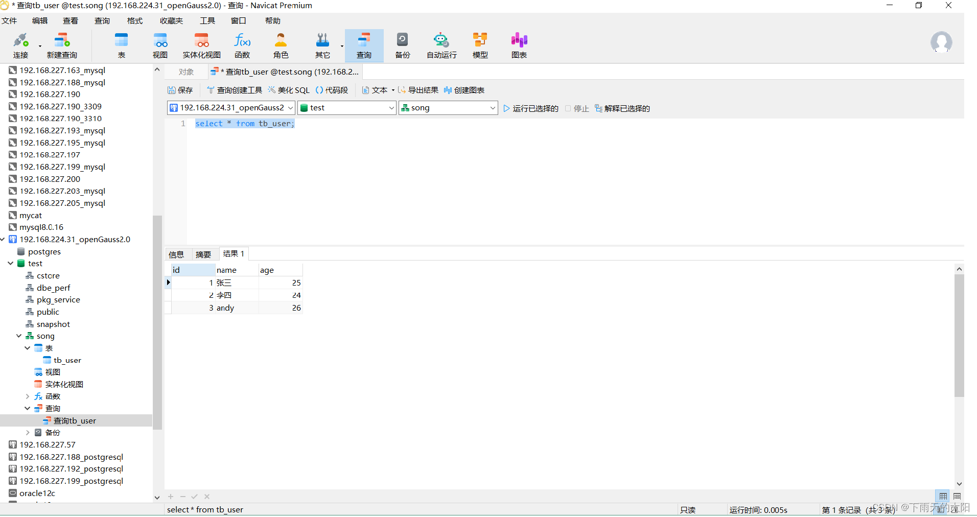Run selected SQL with 运行已选择的
The image size is (977, 517).
click(x=531, y=109)
